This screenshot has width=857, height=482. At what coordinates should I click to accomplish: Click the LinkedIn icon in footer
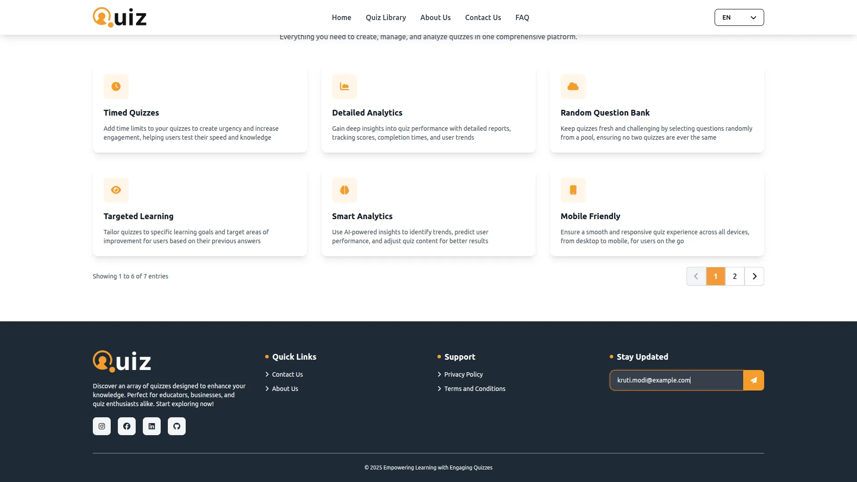click(152, 426)
